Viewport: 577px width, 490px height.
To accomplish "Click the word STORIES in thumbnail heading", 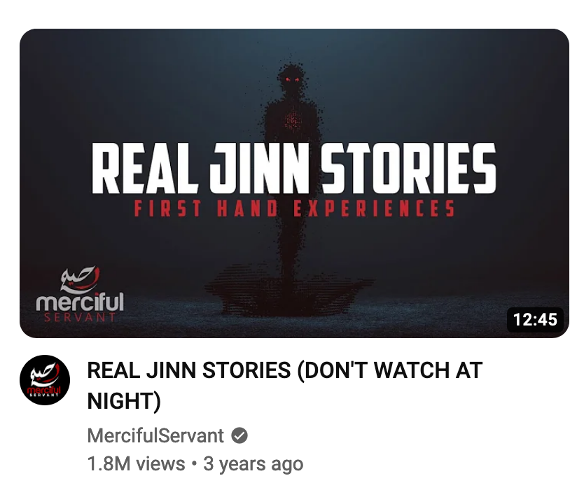I will (408, 169).
